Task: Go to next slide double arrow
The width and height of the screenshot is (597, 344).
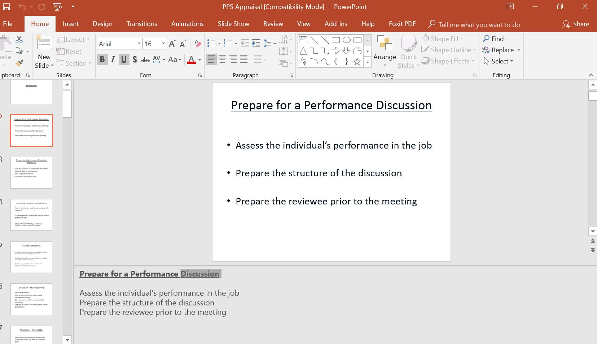Action: (x=593, y=250)
